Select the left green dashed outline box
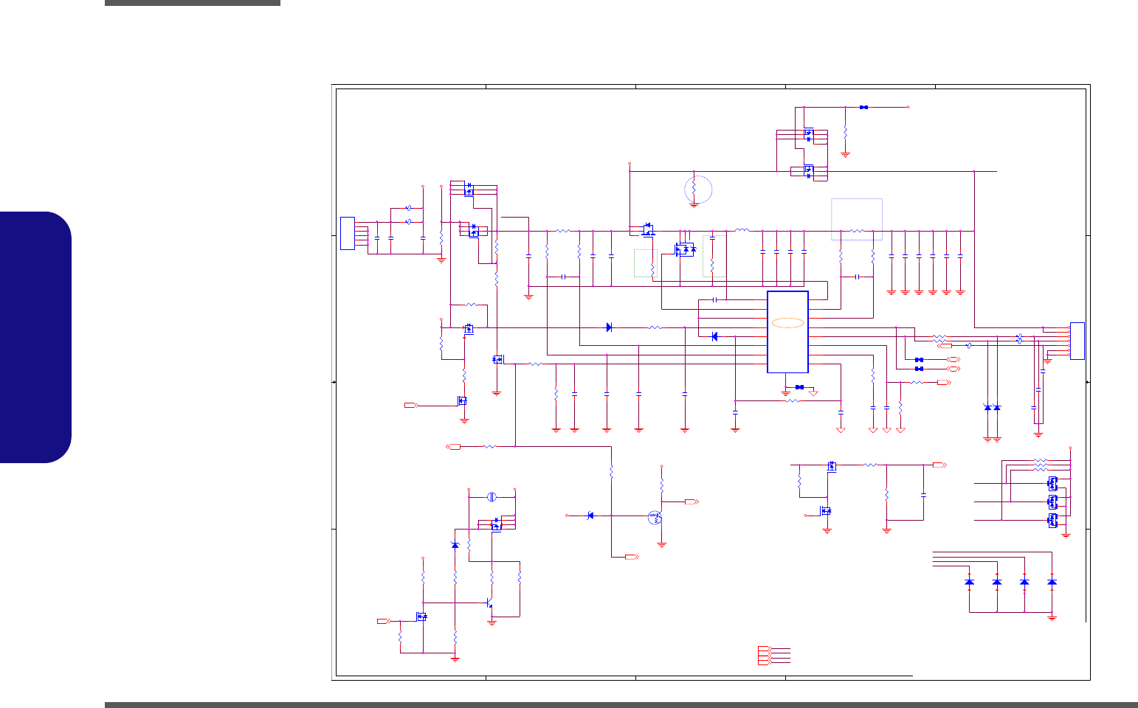Viewport: 1138px width, 708px height. coord(646,263)
